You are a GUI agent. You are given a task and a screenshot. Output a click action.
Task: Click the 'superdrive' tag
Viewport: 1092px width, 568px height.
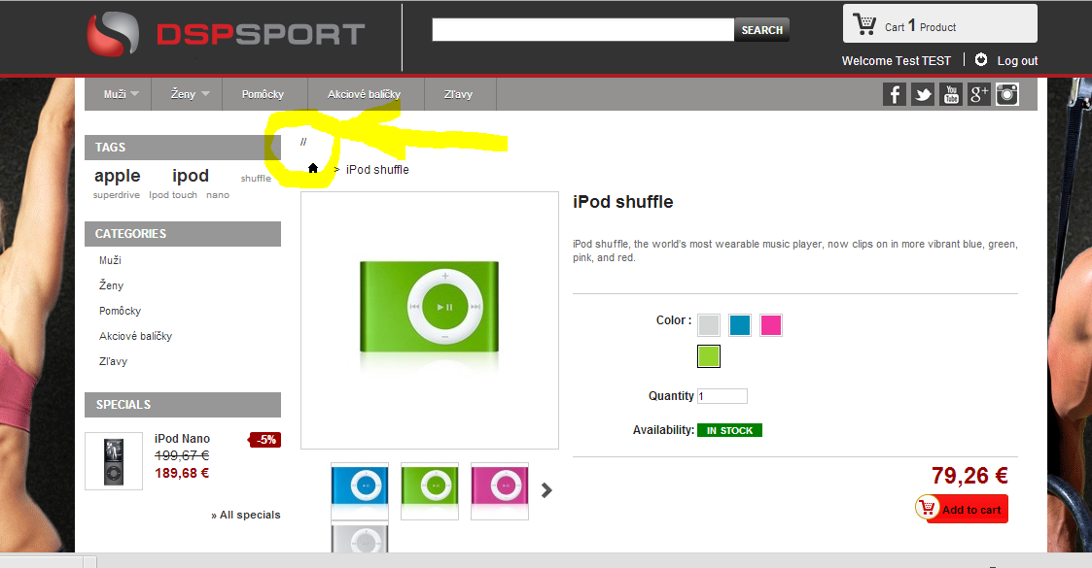117,195
